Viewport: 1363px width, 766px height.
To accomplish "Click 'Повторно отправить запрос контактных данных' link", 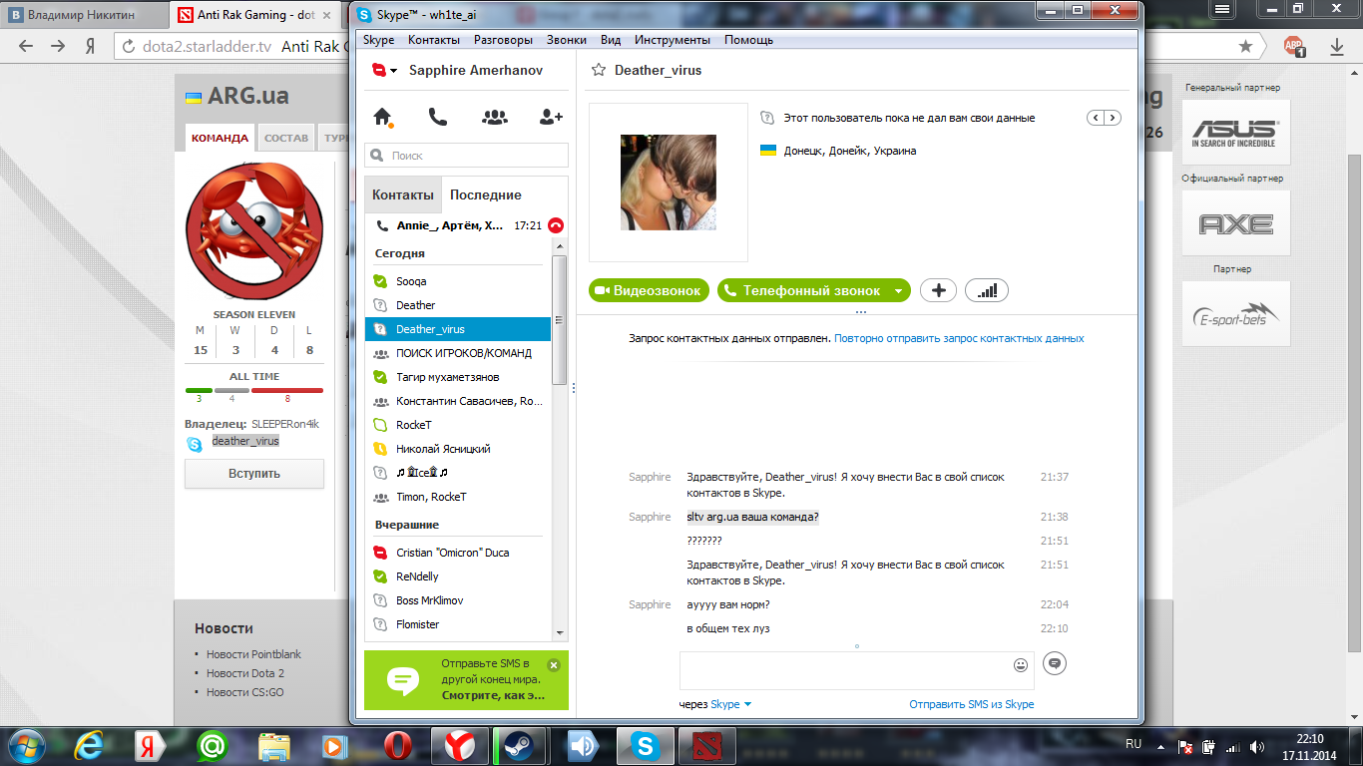I will [959, 338].
